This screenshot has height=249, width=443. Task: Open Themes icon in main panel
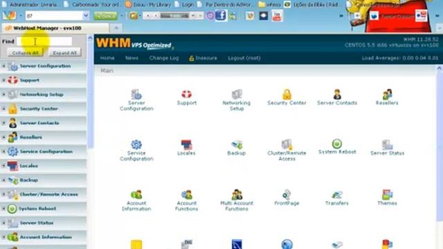pos(387,194)
